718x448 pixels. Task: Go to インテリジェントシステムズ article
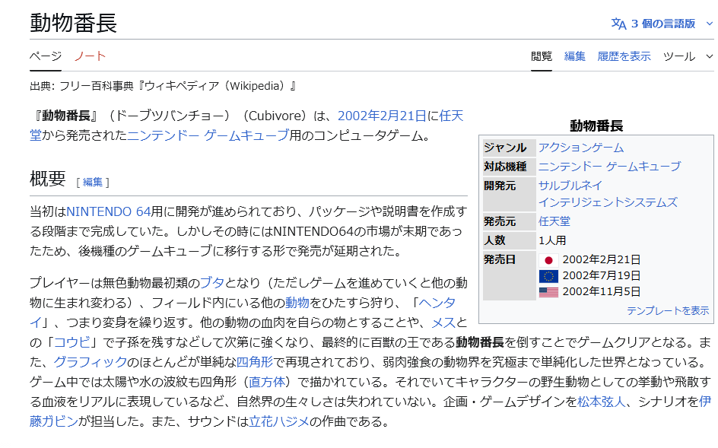(x=607, y=202)
